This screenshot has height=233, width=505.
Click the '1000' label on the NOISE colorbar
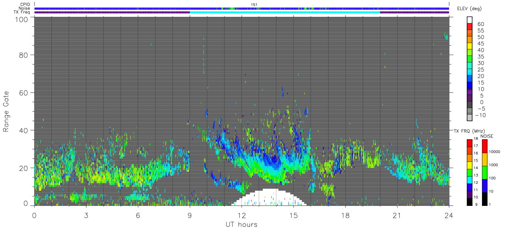[493, 165]
